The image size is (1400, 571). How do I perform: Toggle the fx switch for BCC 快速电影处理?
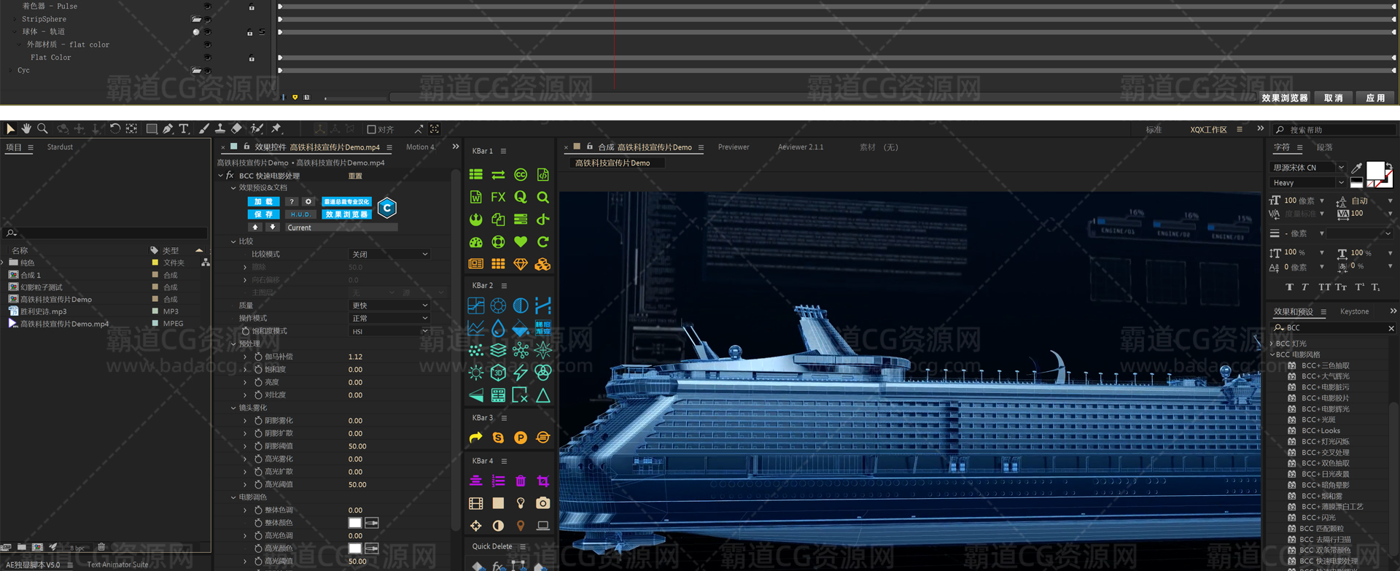[x=230, y=176]
